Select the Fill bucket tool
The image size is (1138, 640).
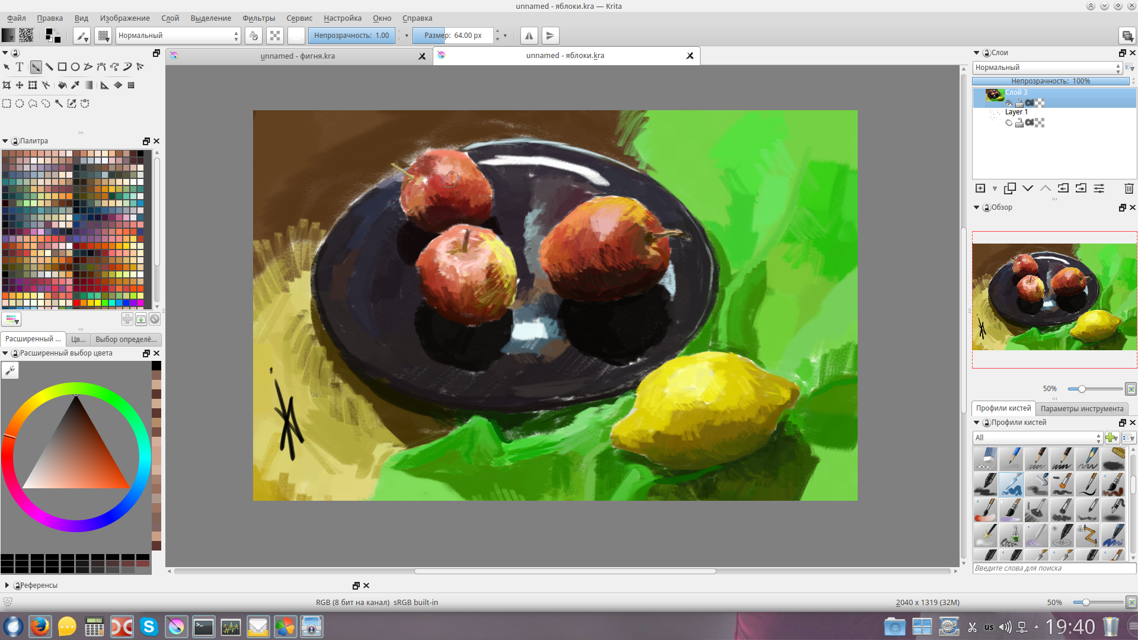62,85
